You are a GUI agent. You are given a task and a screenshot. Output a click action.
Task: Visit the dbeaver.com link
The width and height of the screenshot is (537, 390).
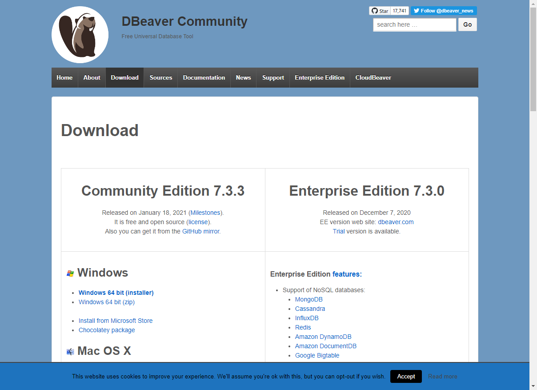click(396, 222)
